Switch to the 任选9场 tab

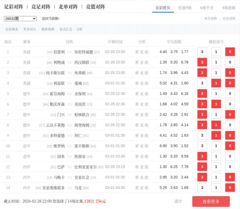click(185, 7)
